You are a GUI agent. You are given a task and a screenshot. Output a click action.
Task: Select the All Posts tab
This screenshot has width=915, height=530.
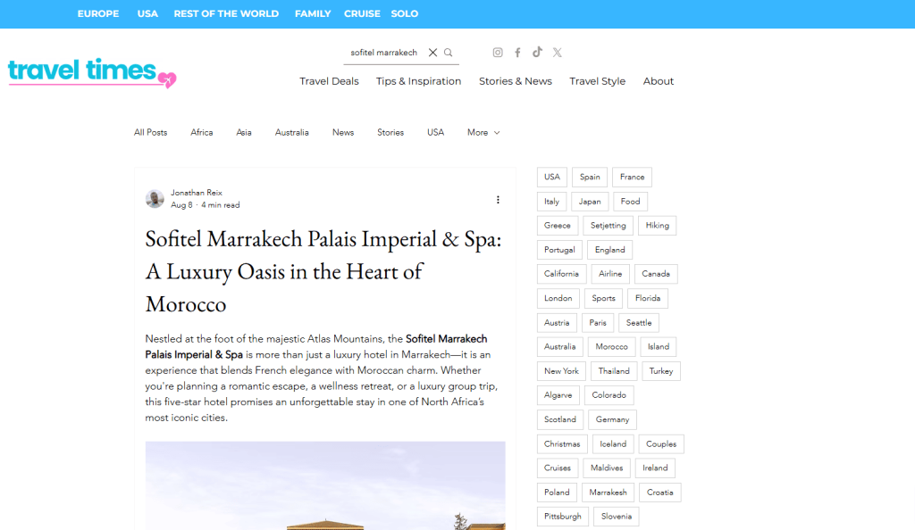click(x=150, y=133)
